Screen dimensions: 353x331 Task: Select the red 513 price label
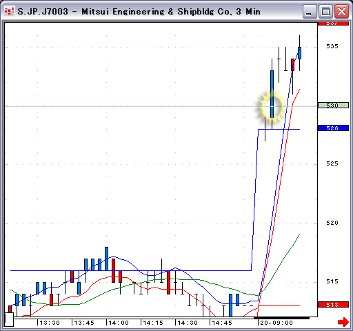333,305
